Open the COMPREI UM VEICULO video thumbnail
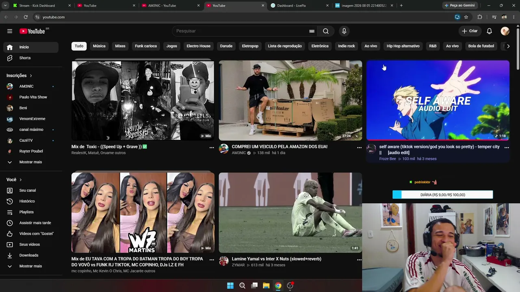Viewport: 520px width, 292px height. (290, 101)
